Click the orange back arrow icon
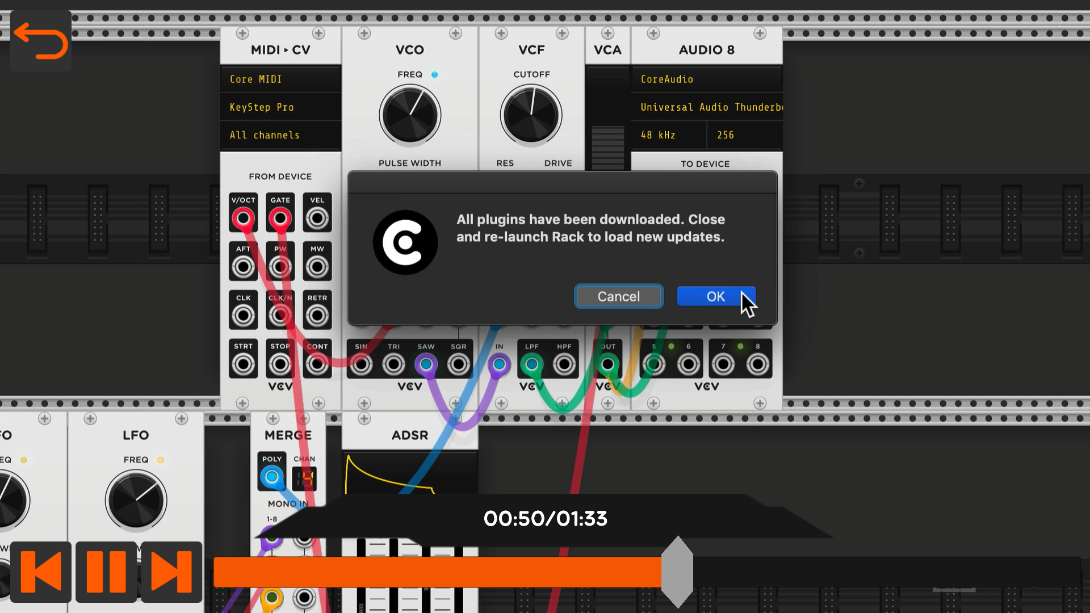This screenshot has width=1090, height=613. [x=41, y=41]
